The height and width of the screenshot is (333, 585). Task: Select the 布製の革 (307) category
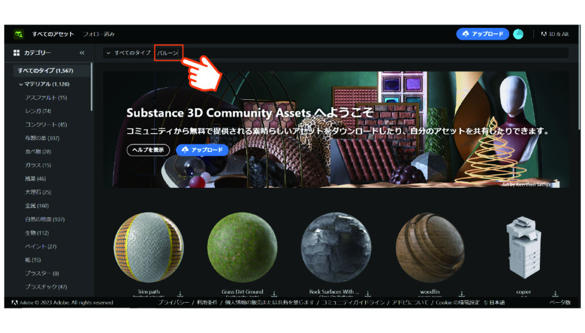[42, 138]
